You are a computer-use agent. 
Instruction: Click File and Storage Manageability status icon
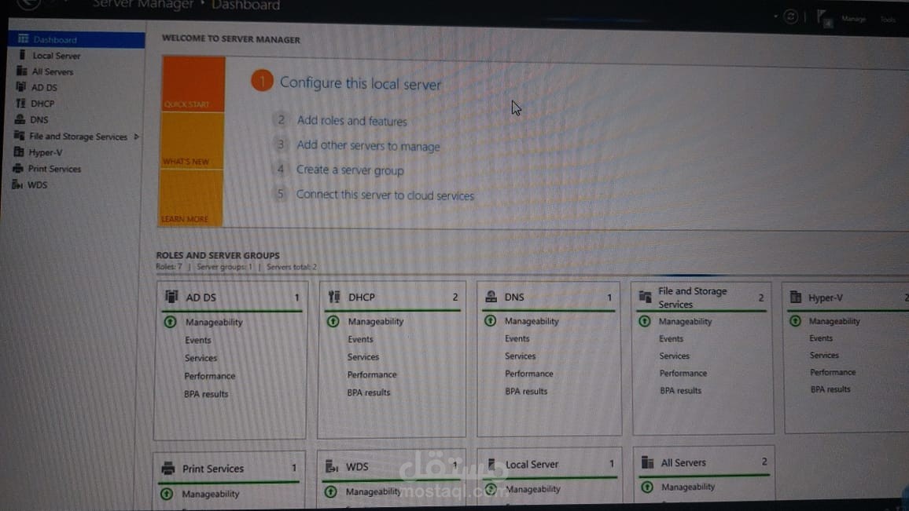pyautogui.click(x=645, y=320)
